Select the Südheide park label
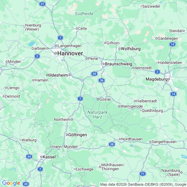 84,14
